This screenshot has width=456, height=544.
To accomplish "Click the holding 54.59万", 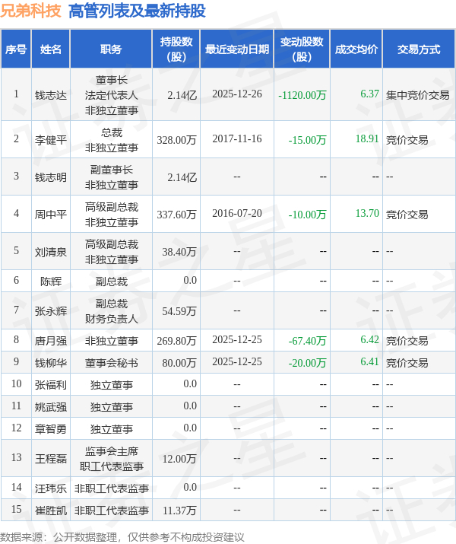I will [x=179, y=311].
